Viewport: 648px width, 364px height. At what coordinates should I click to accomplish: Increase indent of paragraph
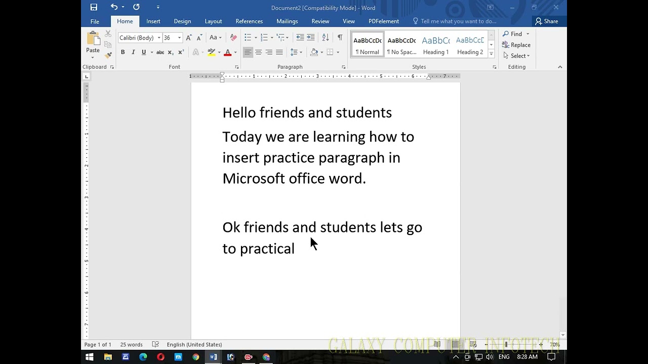311,38
